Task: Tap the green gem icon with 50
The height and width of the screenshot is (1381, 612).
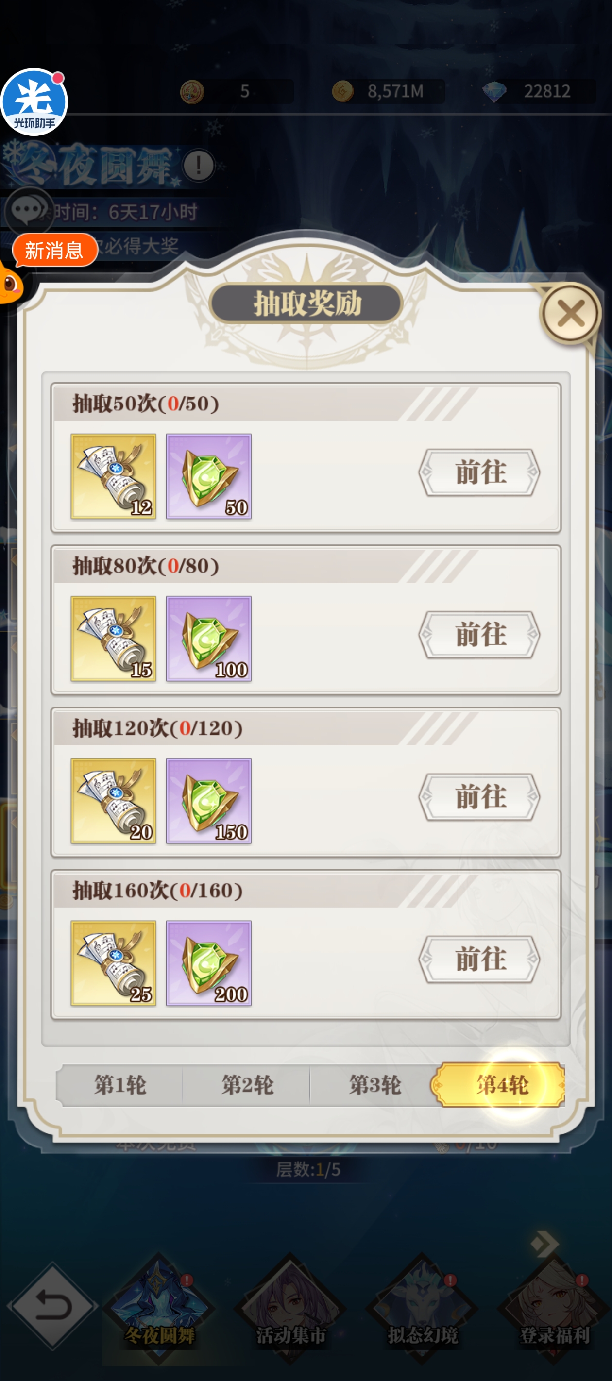Action: [209, 476]
